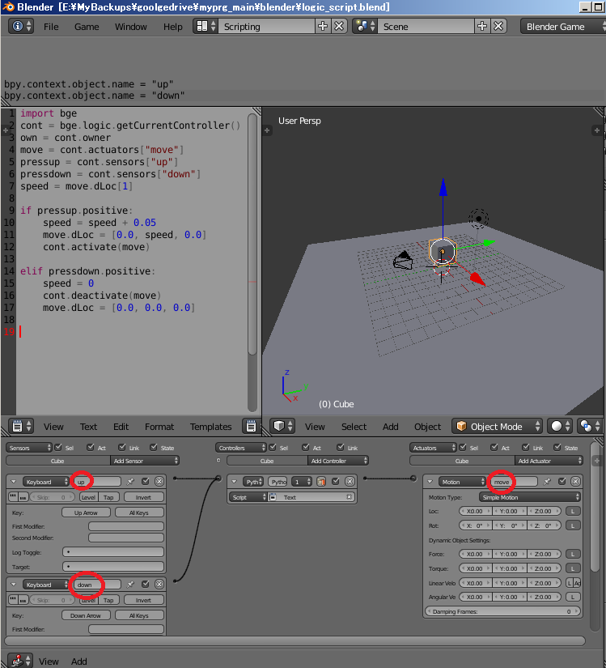Open the Templates menu in text editor
Image resolution: width=606 pixels, height=668 pixels.
click(210, 427)
